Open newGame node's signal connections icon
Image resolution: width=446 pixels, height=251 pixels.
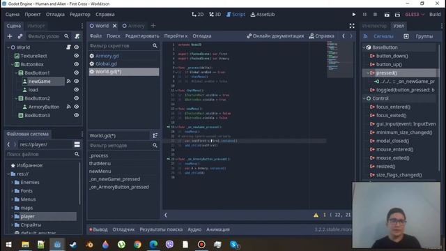(68, 81)
